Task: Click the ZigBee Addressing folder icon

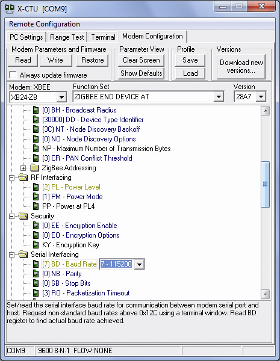Action: click(x=34, y=168)
